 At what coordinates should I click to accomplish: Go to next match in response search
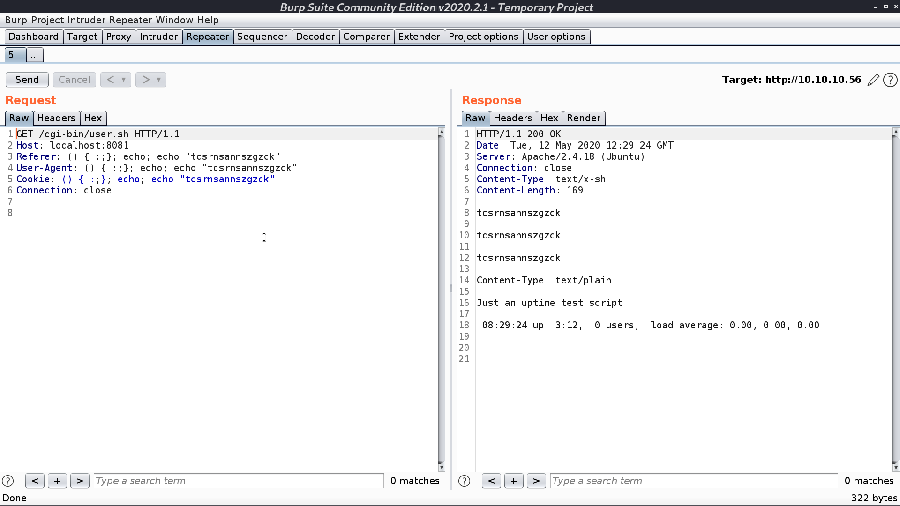536,481
